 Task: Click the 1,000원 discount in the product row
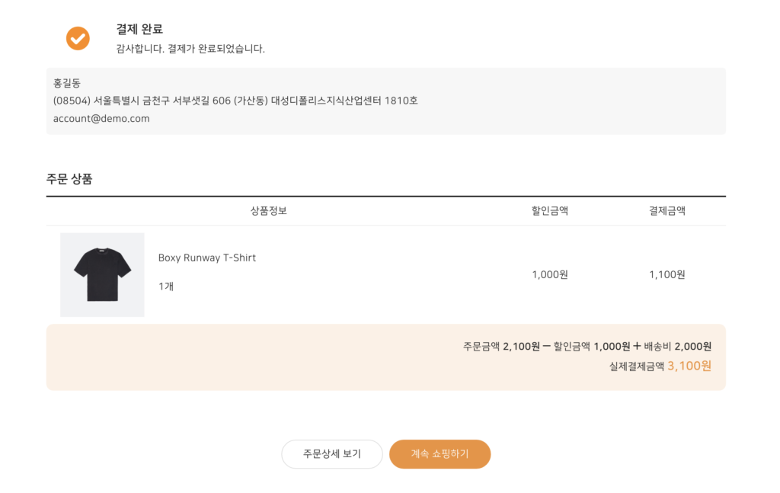pos(550,274)
